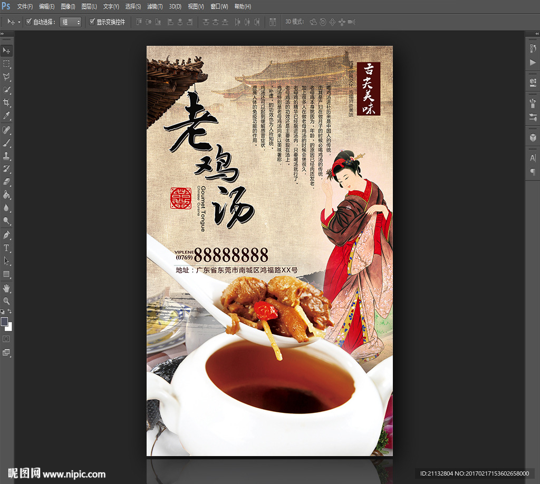Open the 3D(D) menu
Image resolution: width=540 pixels, height=484 pixels.
pos(175,6)
